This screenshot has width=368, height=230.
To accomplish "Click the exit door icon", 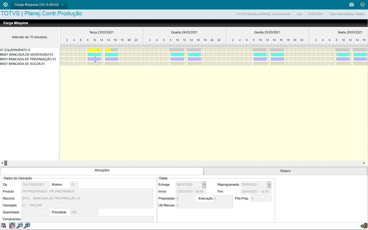I will [364, 226].
